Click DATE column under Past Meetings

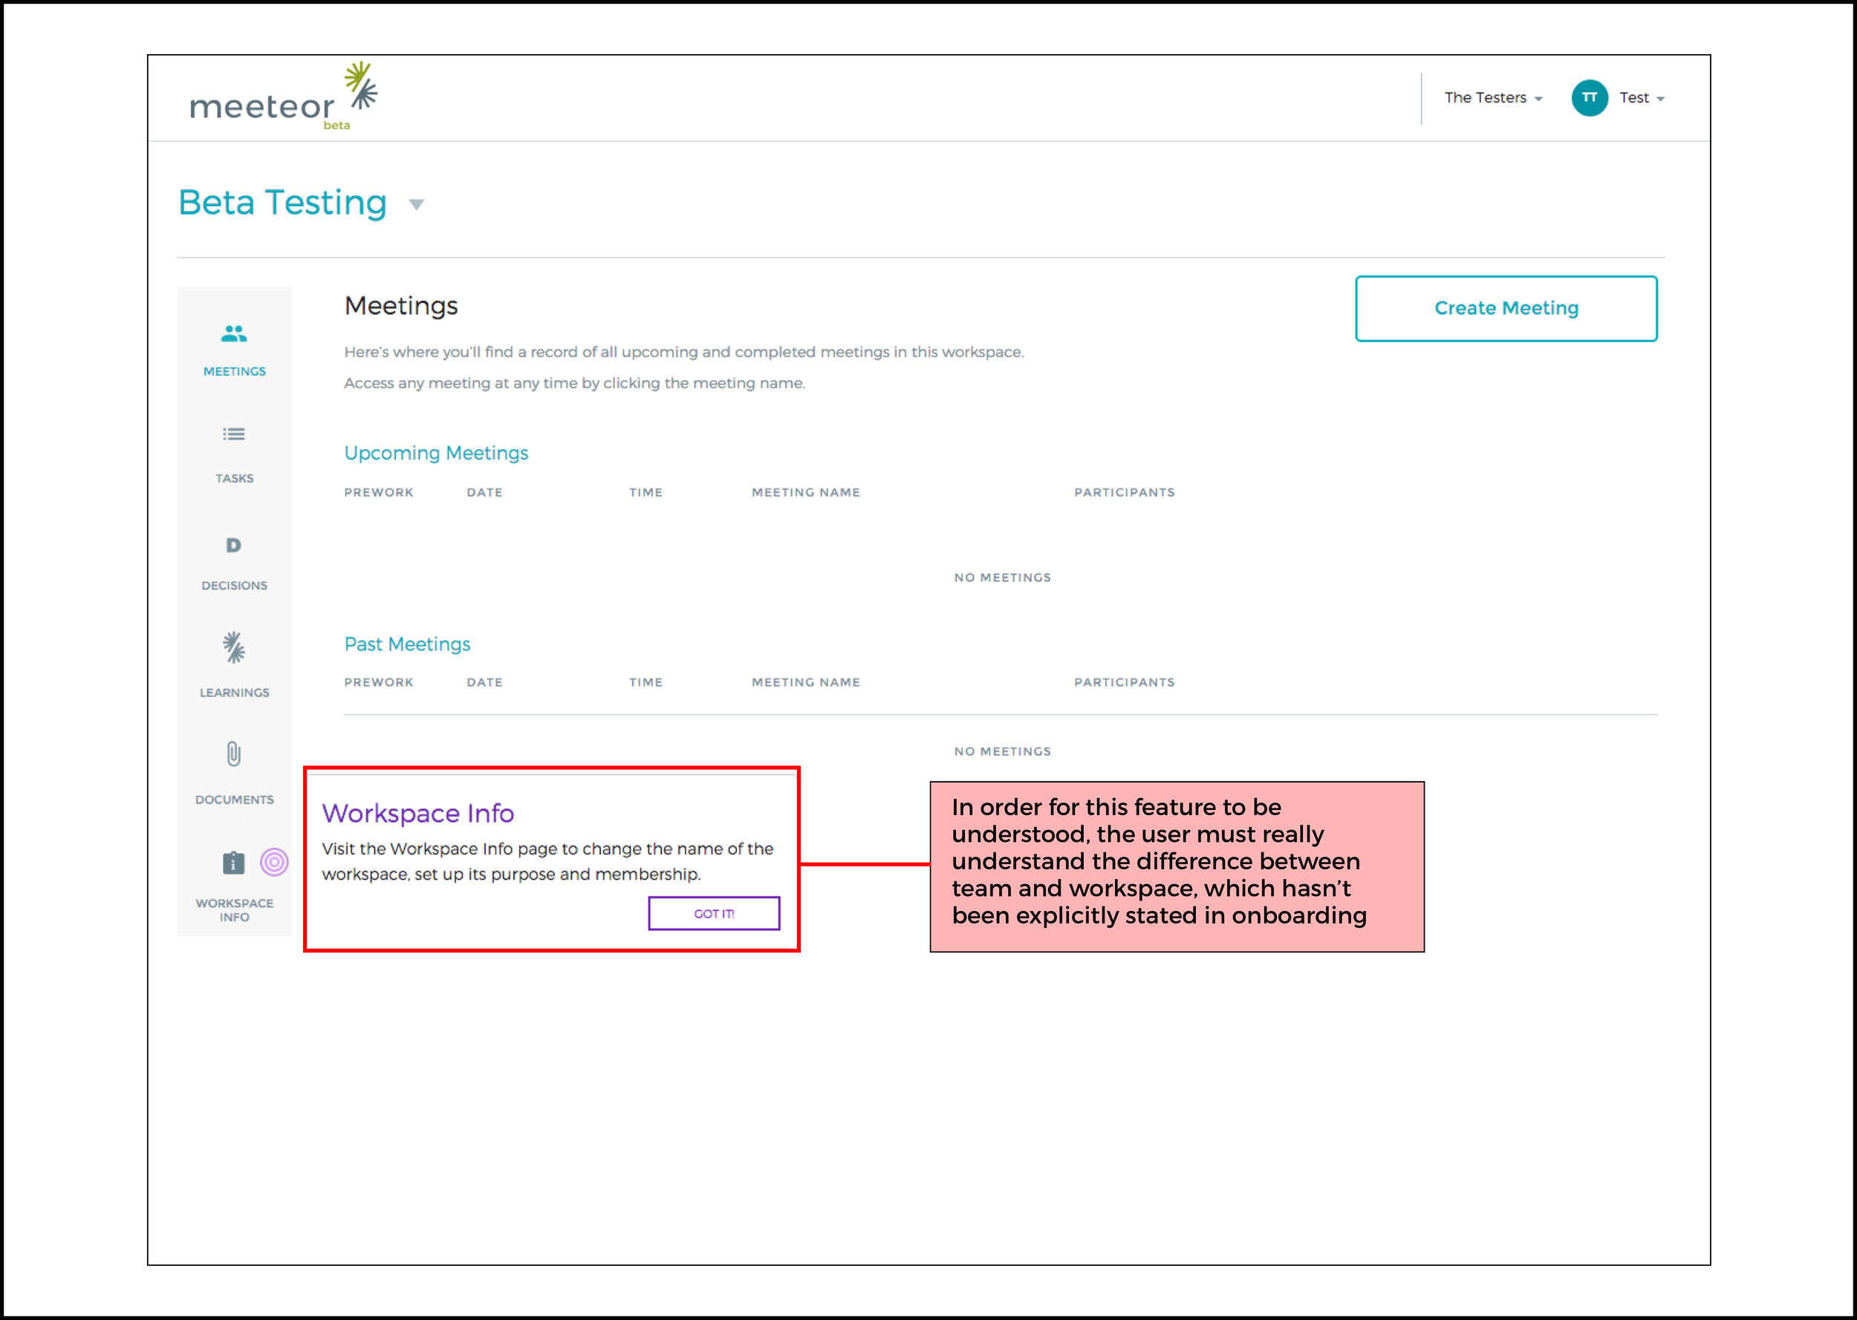coord(484,683)
